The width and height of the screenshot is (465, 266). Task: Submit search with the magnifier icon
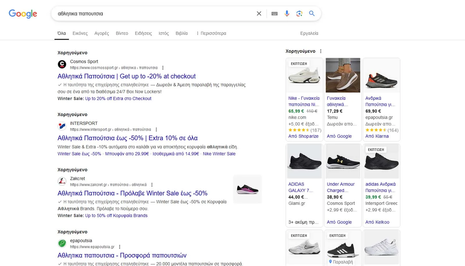click(312, 14)
